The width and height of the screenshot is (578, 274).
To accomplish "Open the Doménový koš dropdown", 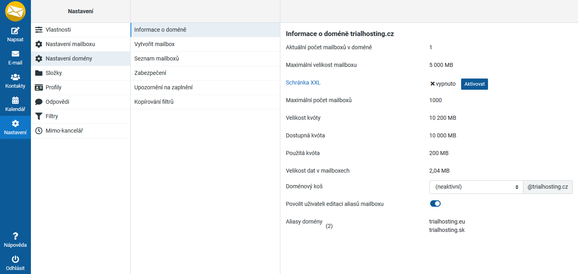I will (476, 187).
